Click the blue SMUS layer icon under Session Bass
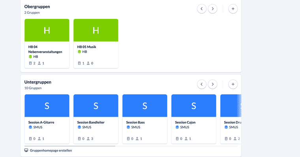300x157 pixels. click(x=128, y=127)
